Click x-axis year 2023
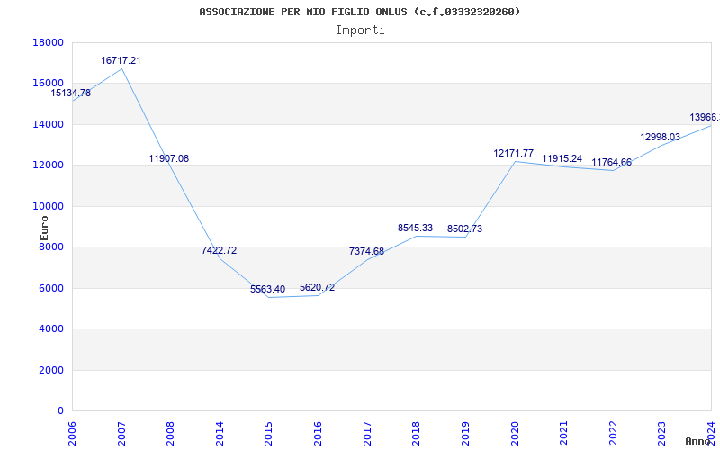Screen dimensions: 720x450 tap(661, 434)
